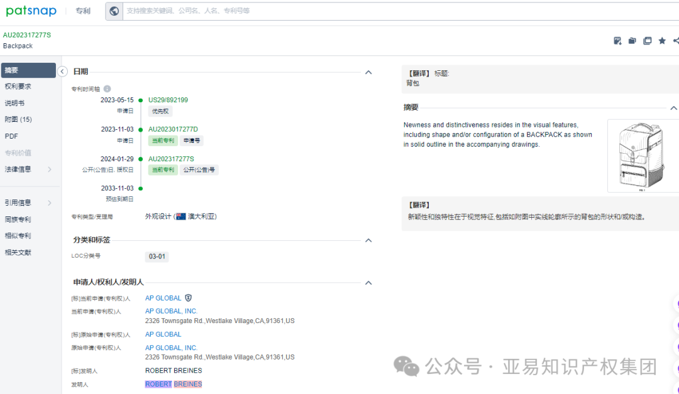Open publication AU202317277S timeline link

171,159
